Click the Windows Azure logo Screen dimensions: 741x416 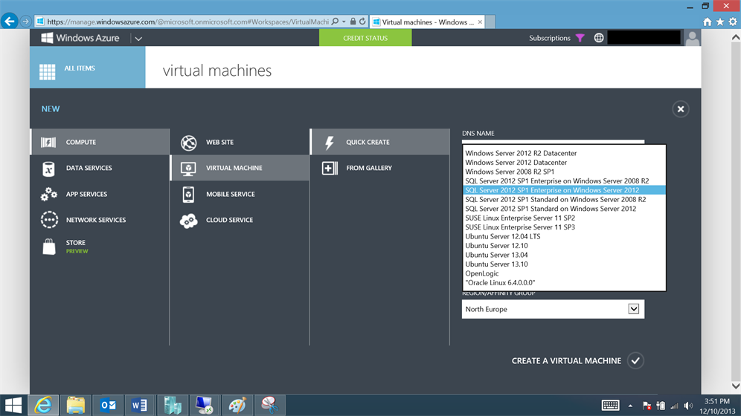(80, 38)
